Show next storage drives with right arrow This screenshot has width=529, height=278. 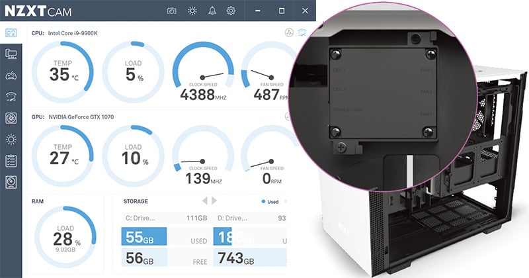[x=214, y=201]
